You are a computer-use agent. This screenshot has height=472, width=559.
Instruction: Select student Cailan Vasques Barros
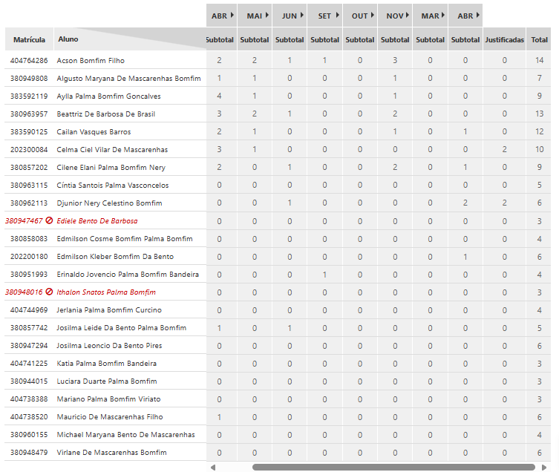coord(94,132)
